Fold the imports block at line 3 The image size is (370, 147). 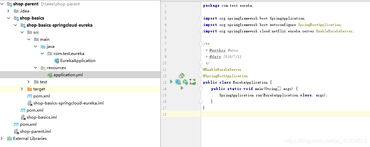tap(201, 18)
